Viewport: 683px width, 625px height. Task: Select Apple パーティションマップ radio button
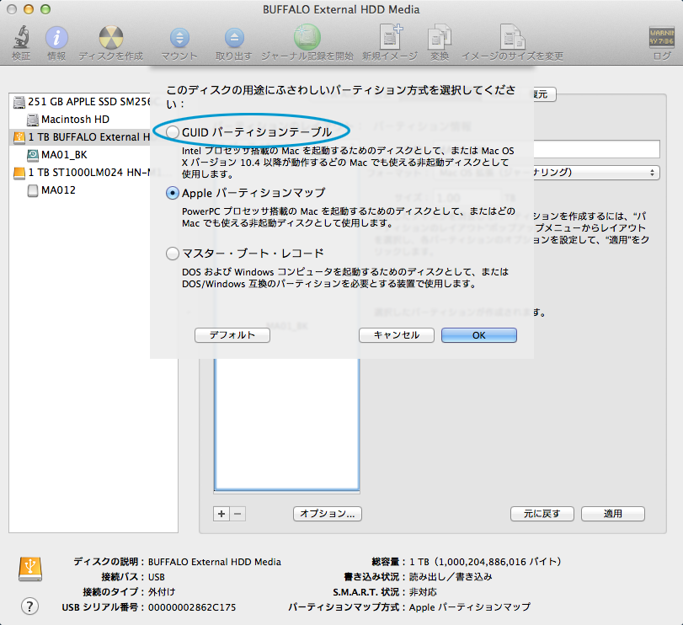pos(173,193)
